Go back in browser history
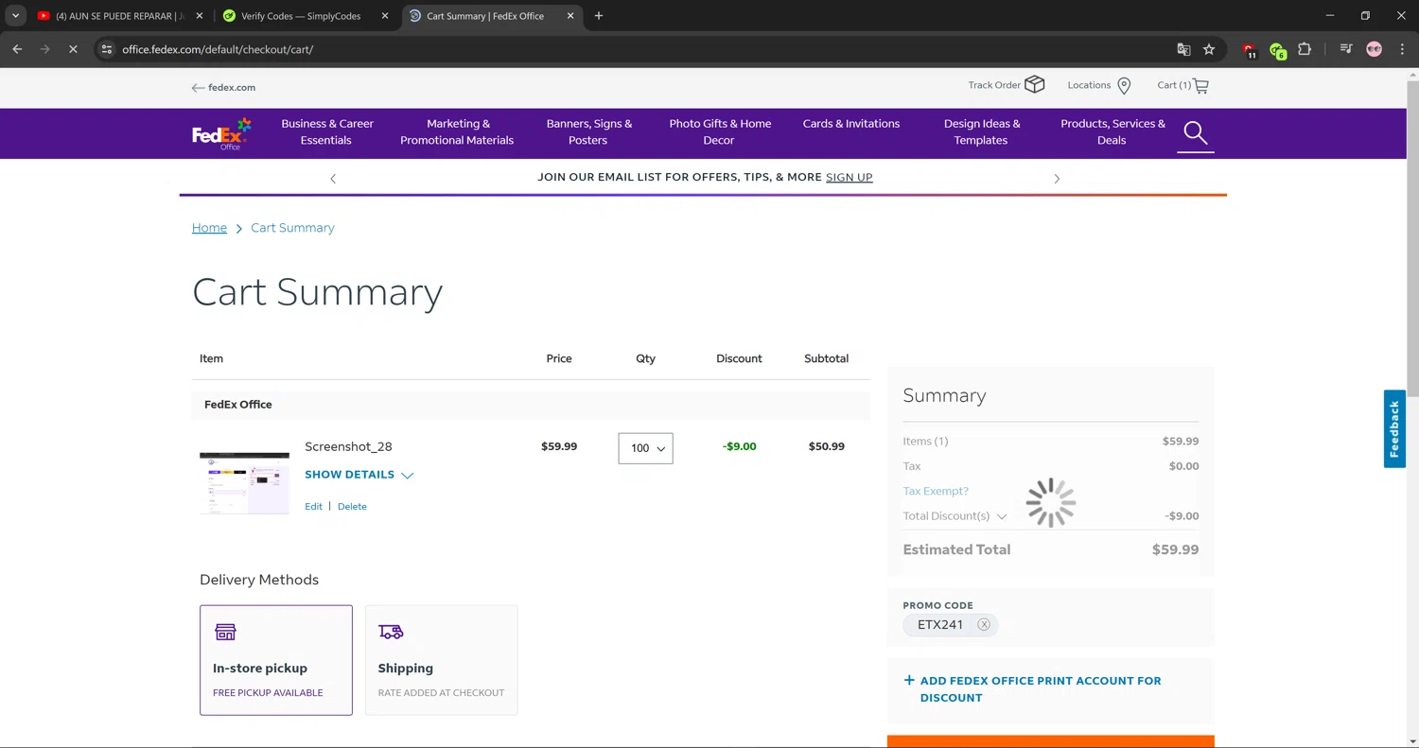This screenshot has height=748, width=1419. (x=17, y=49)
